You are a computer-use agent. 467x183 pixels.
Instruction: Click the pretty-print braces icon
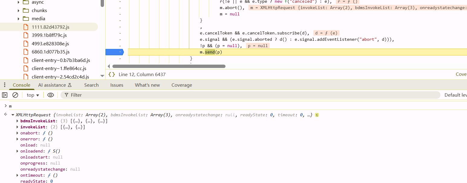click(x=112, y=74)
